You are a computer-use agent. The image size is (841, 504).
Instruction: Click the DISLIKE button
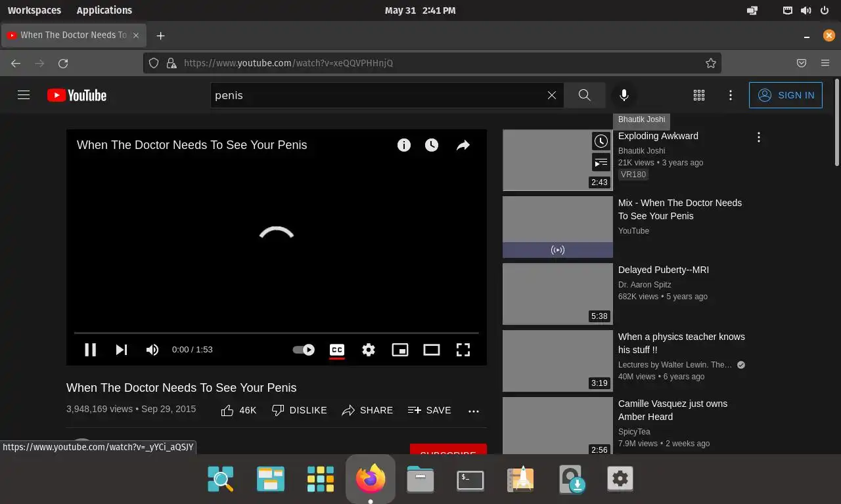click(299, 410)
